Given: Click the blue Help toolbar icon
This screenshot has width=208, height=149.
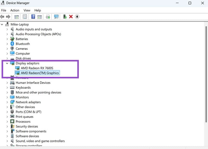Looking at the screenshot, I should point(33,17).
